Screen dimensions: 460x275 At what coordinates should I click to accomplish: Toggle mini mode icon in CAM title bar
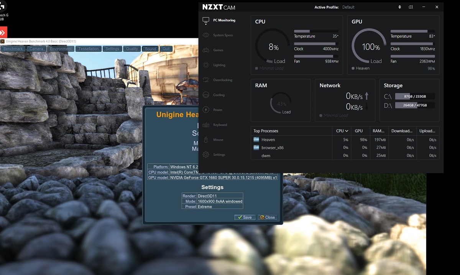[411, 7]
